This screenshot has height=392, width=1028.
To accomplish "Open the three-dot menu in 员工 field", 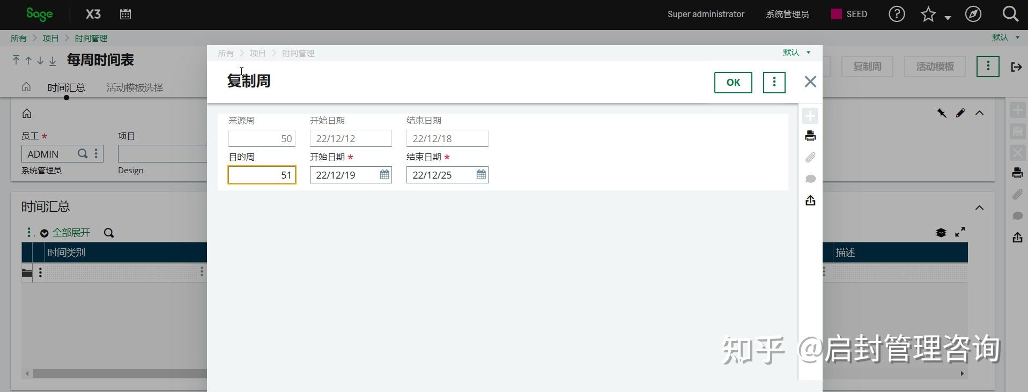I will pyautogui.click(x=96, y=154).
